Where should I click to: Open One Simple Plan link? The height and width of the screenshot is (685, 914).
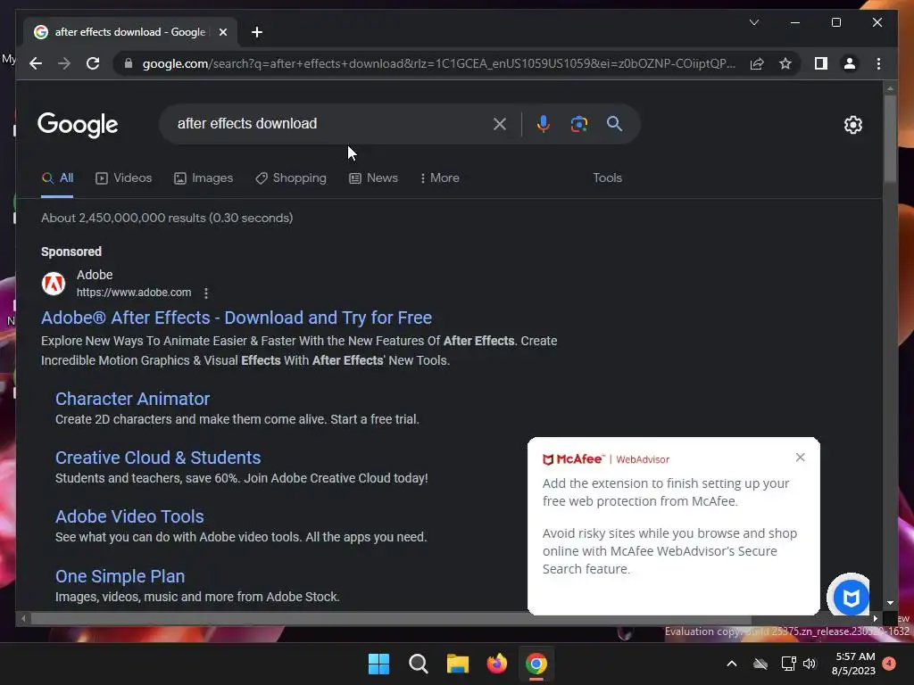click(120, 576)
